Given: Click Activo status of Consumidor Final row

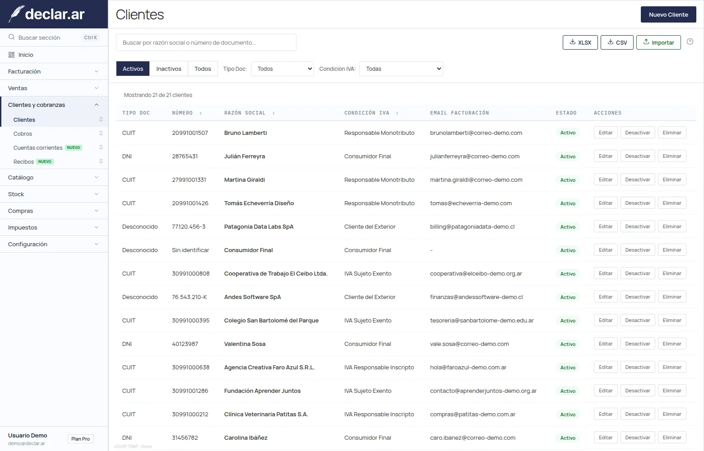Looking at the screenshot, I should [568, 250].
